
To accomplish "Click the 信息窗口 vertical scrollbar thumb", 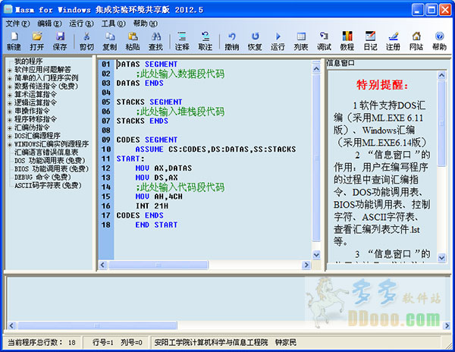I will coord(441,124).
